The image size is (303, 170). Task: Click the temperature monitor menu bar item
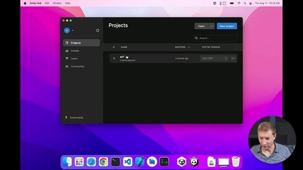(x=223, y=3)
